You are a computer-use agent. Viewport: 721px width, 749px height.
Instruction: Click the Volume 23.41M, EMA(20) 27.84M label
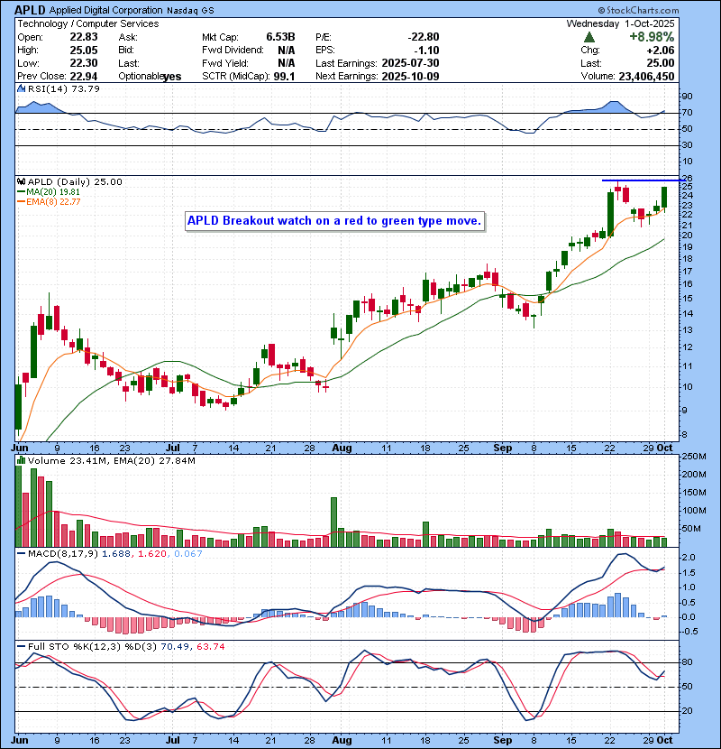[111, 461]
